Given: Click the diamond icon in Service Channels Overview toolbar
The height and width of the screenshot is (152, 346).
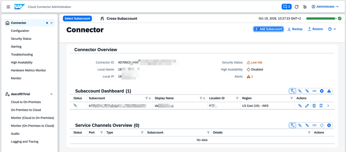Looking at the screenshot, I should 322,125.
